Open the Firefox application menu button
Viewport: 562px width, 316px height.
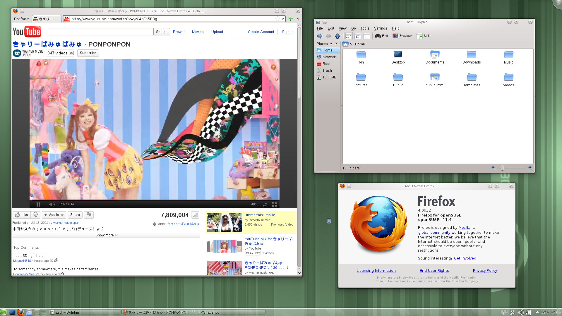click(x=22, y=19)
